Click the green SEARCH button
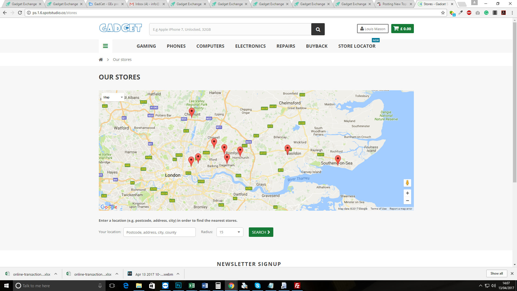 click(261, 232)
